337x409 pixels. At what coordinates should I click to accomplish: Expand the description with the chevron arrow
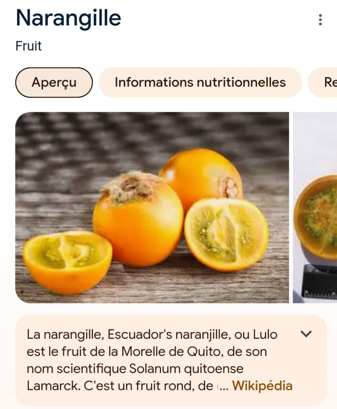point(306,334)
